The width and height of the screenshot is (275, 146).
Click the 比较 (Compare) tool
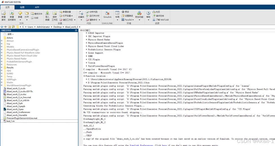35,18
